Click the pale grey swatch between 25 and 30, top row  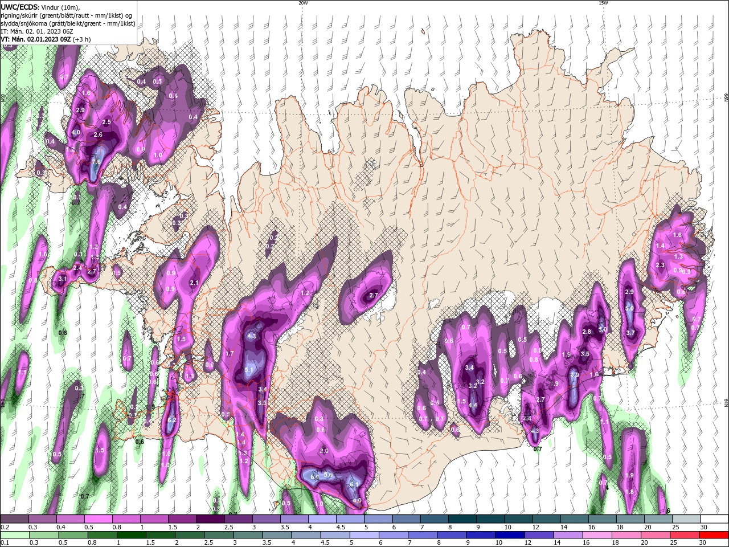[x=686, y=519]
